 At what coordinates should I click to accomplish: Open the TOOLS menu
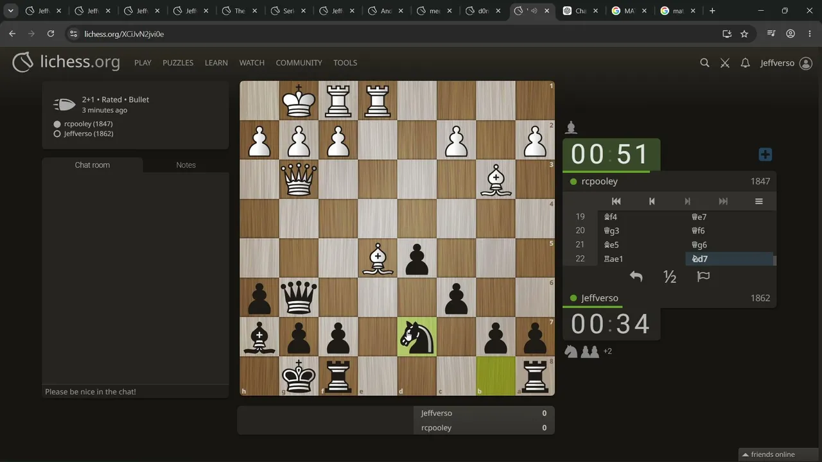(345, 63)
